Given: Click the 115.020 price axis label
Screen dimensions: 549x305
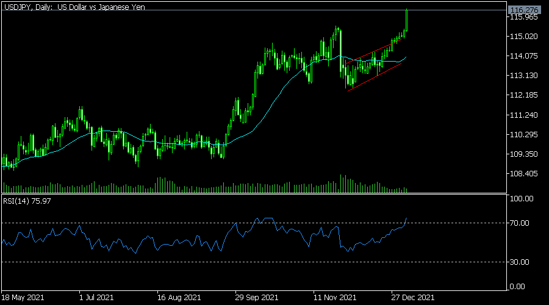Looking at the screenshot, I should pyautogui.click(x=524, y=37).
